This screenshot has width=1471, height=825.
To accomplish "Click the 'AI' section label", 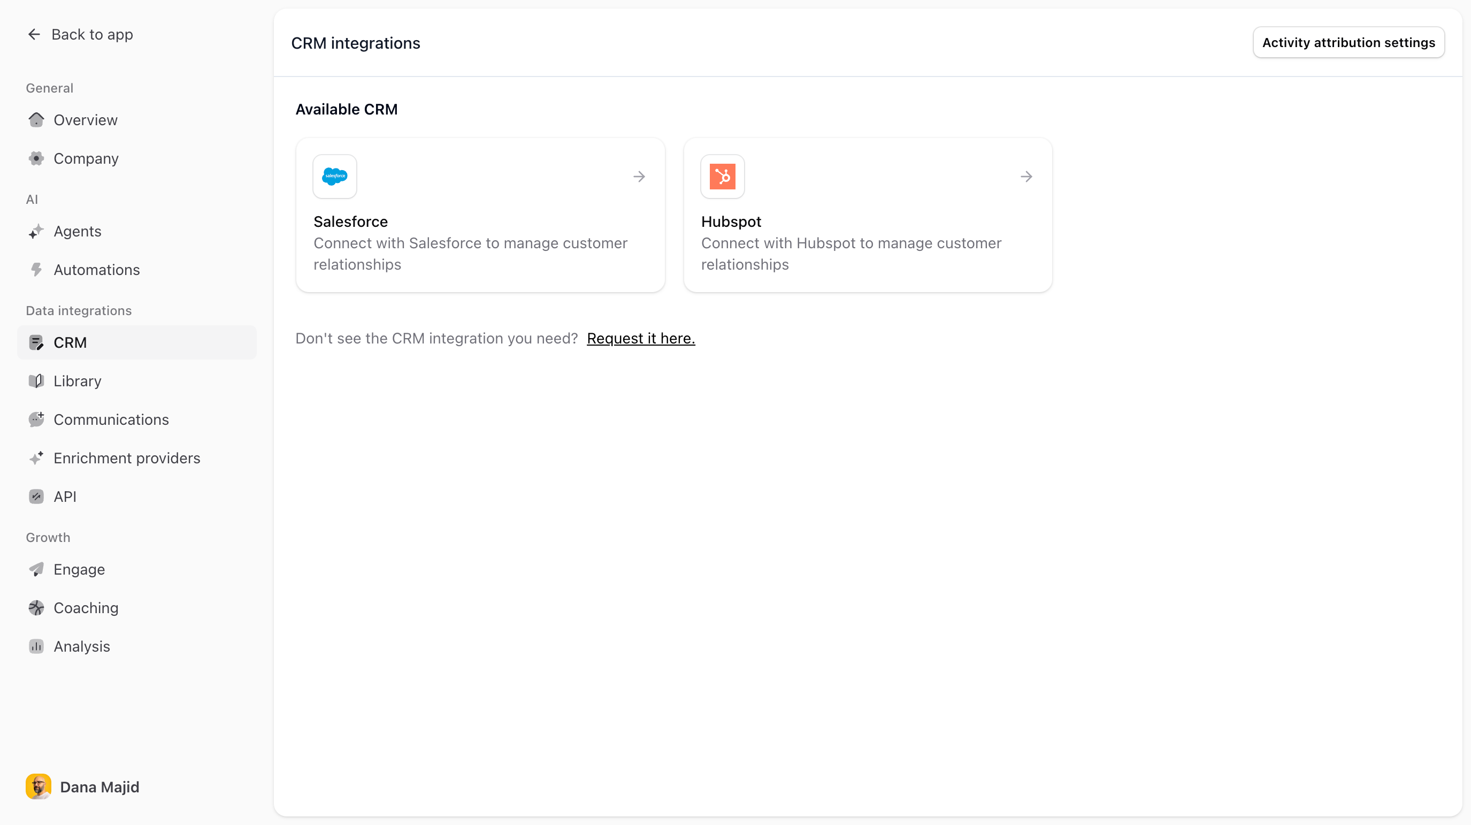I will point(32,200).
